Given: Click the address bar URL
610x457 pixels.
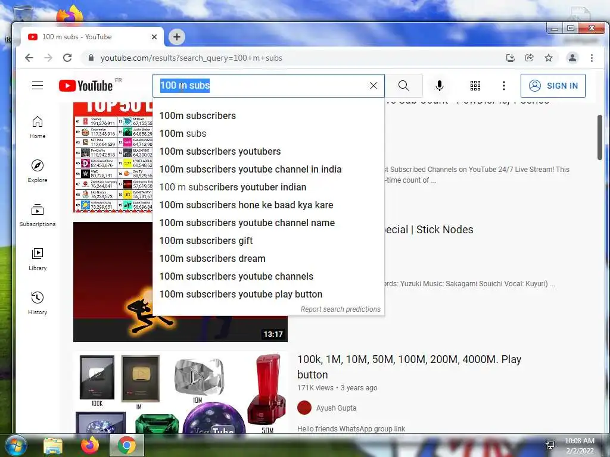Looking at the screenshot, I should click(x=191, y=58).
